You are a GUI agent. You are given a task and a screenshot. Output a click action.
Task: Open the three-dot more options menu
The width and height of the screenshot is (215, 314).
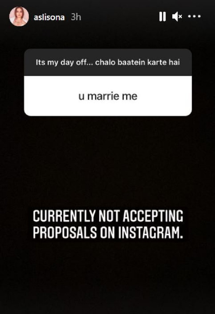194,17
